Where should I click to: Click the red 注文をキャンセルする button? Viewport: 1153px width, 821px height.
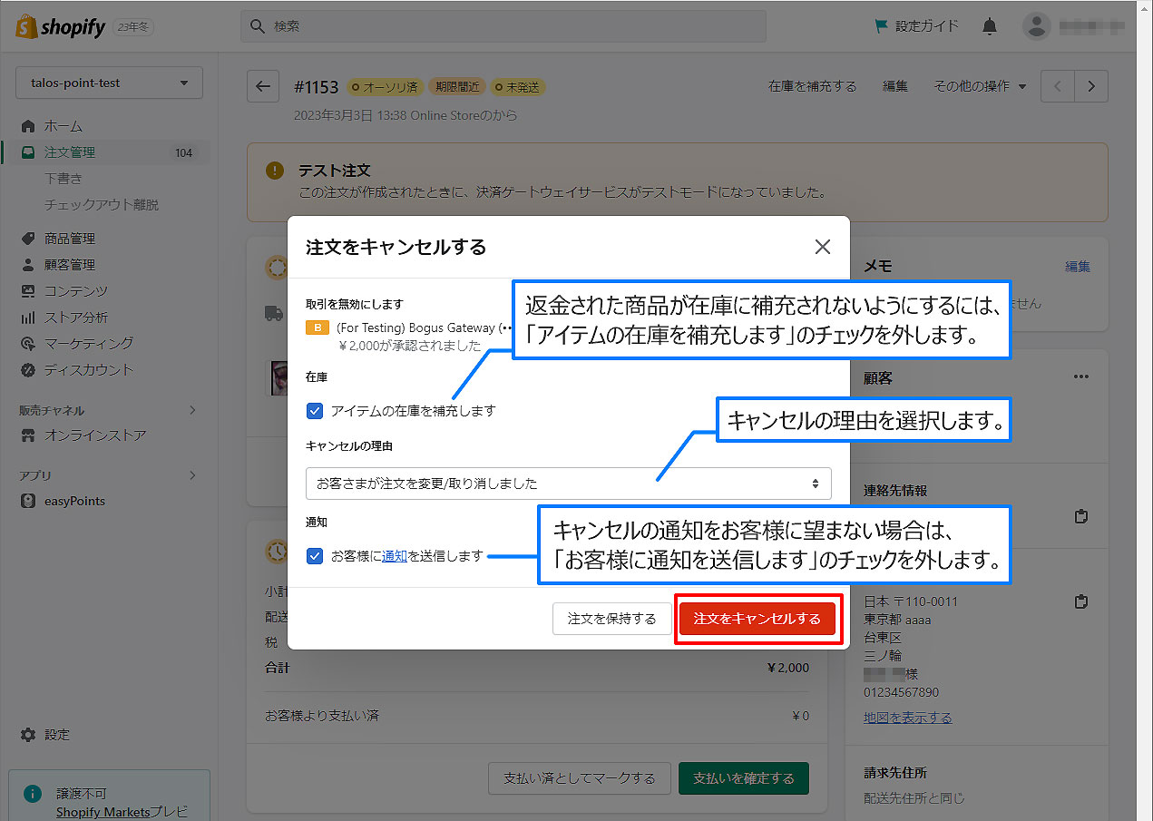(757, 619)
